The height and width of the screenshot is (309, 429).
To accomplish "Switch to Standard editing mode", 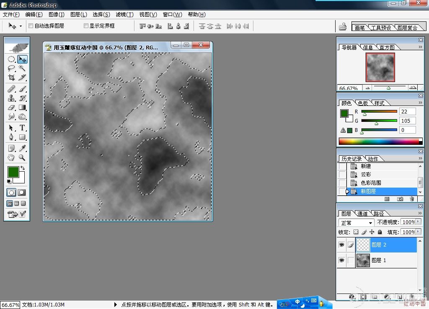I will pyautogui.click(x=11, y=193).
